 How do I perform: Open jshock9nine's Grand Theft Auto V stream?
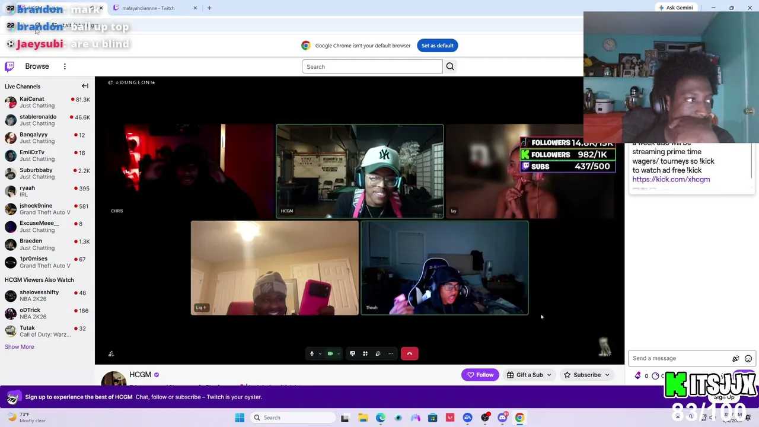47,209
